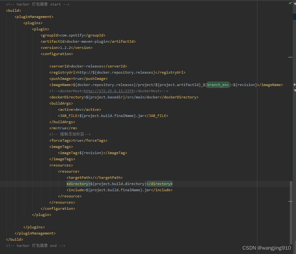
Task: Click the vertical scrollbar thumb of the editor
Action: [291, 213]
